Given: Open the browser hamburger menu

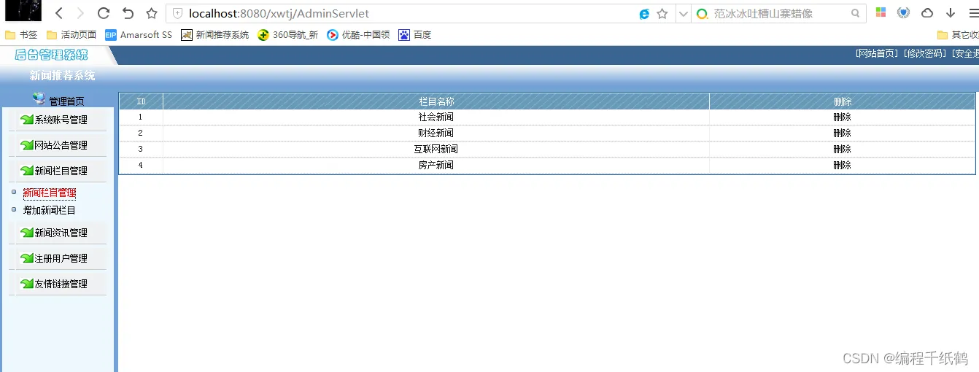Looking at the screenshot, I should coord(973,13).
